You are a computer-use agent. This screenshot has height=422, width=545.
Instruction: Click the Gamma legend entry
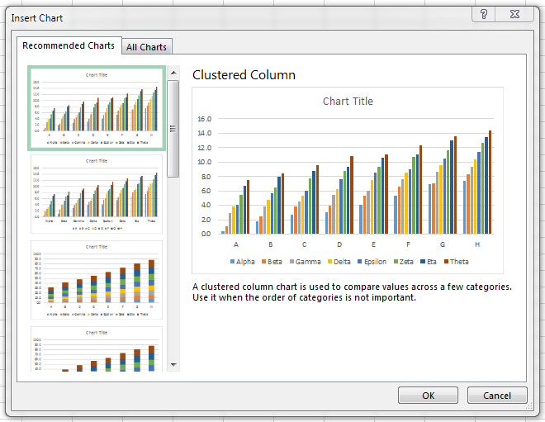click(x=306, y=262)
